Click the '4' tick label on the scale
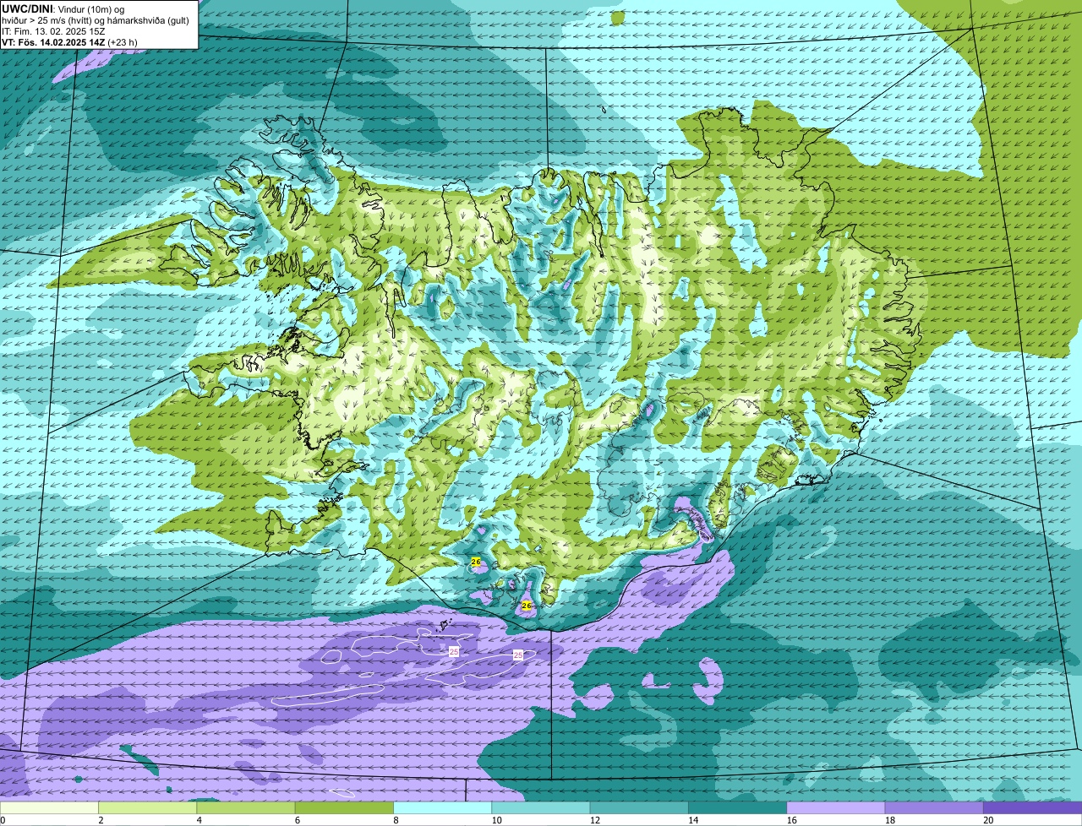Image resolution: width=1082 pixels, height=826 pixels. (199, 820)
